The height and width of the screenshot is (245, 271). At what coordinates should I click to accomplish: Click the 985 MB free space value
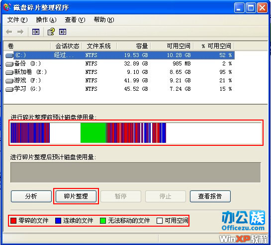(x=181, y=63)
